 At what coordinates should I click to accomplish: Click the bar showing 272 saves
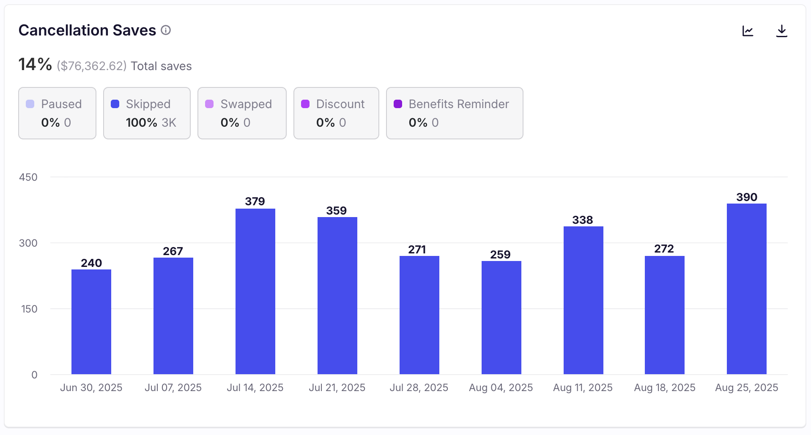click(665, 315)
